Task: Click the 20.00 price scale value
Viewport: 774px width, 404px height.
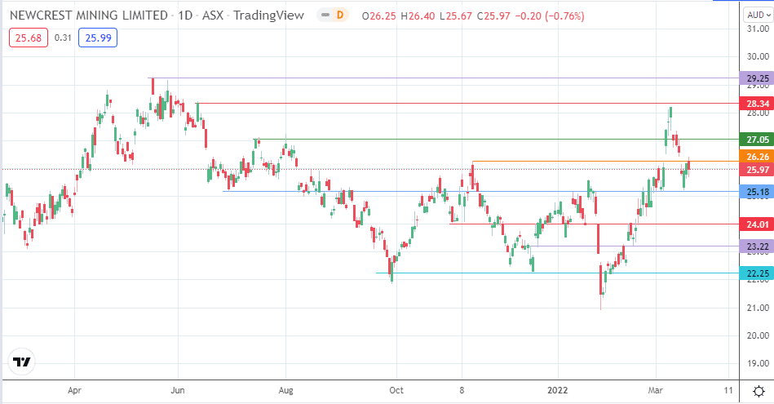Action: click(758, 335)
